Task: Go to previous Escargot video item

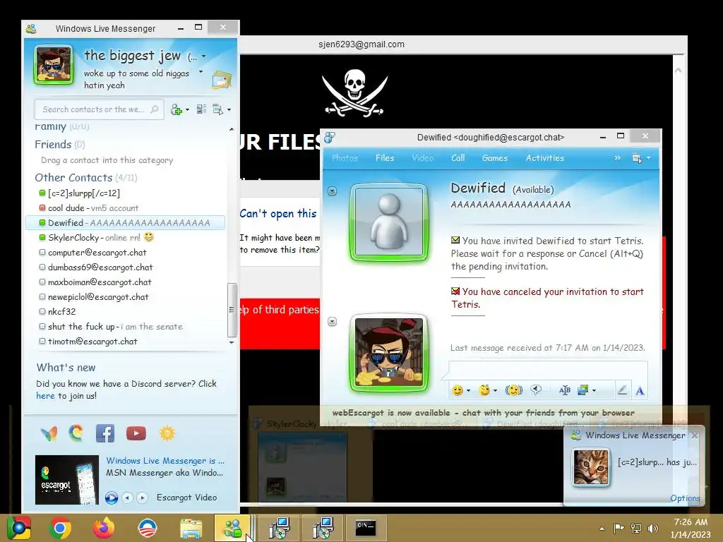Action: [x=128, y=498]
